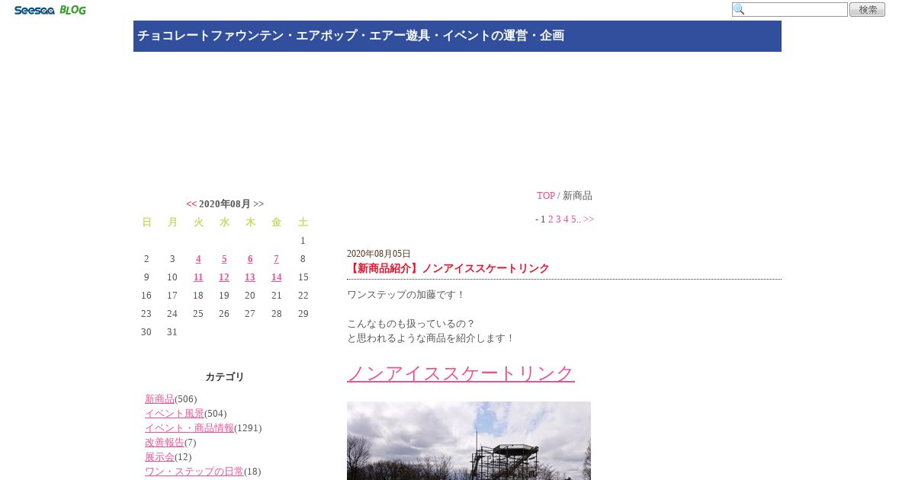Click calendar date 12
The height and width of the screenshot is (480, 915).
[x=224, y=277]
